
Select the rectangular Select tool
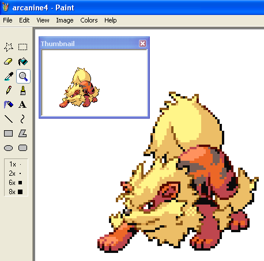(22, 47)
